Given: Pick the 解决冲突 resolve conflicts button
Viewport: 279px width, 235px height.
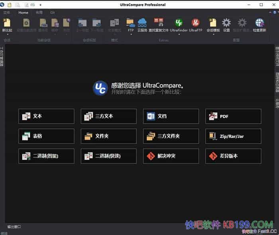Looking at the screenshot, I should [171, 156].
